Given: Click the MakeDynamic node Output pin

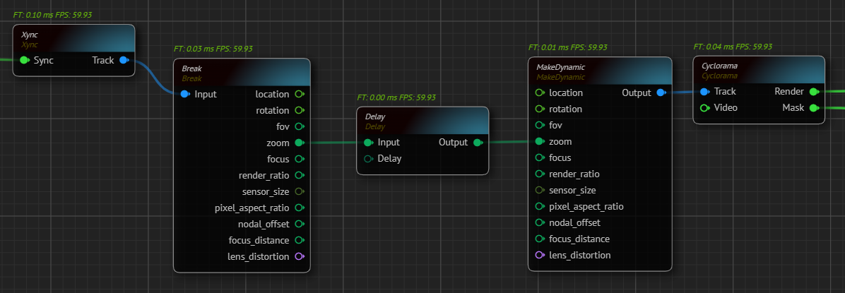Looking at the screenshot, I should coord(661,93).
